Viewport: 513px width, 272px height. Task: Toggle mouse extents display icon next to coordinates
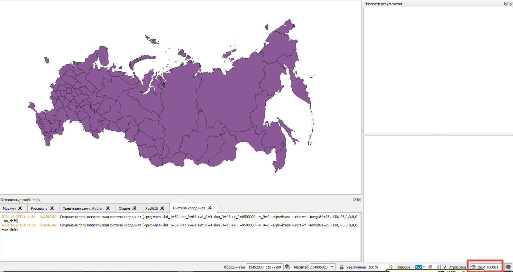point(288,267)
